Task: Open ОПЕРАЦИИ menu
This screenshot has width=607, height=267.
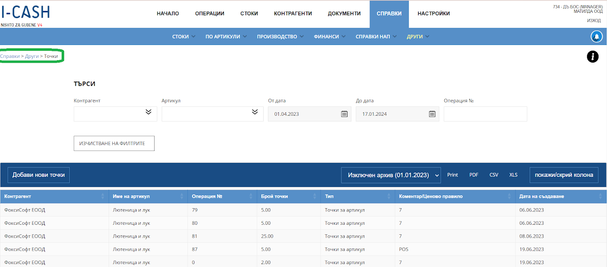Action: pos(210,14)
